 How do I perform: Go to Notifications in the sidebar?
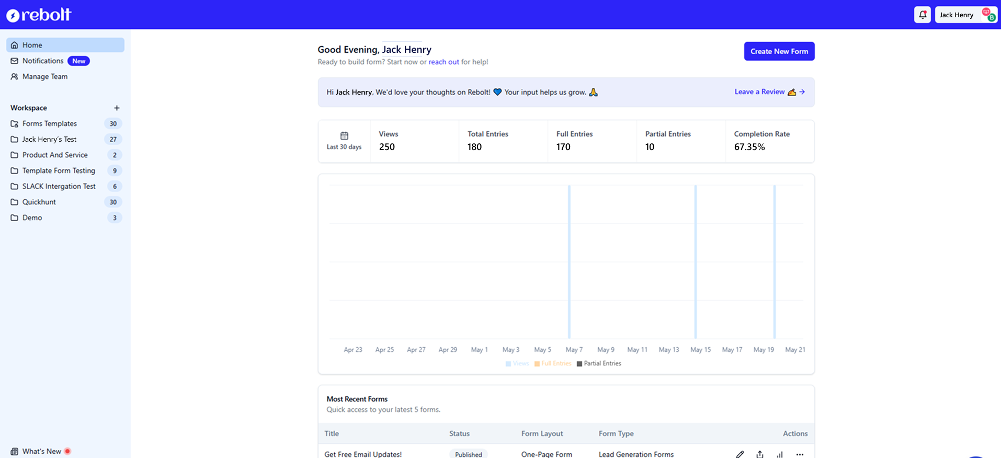(43, 61)
